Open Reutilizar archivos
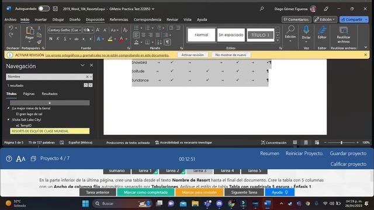 click(343, 34)
